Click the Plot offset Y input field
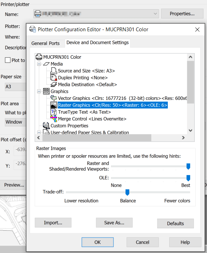Screen dimensions: 207x253 [x=20, y=165]
